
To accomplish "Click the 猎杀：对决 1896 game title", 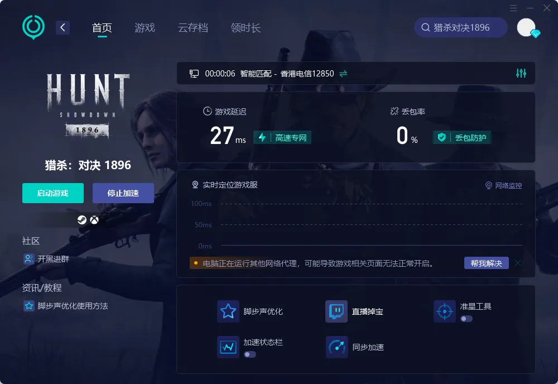I will pos(88,165).
